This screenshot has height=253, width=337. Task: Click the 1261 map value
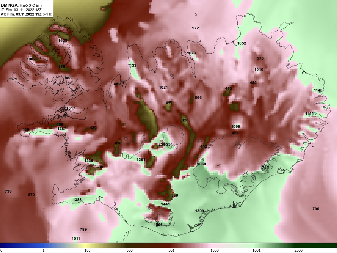coord(141,160)
